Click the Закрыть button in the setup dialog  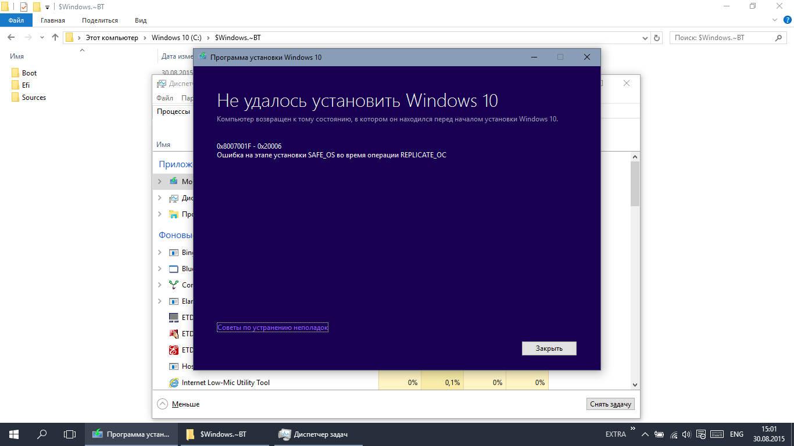[x=549, y=348]
